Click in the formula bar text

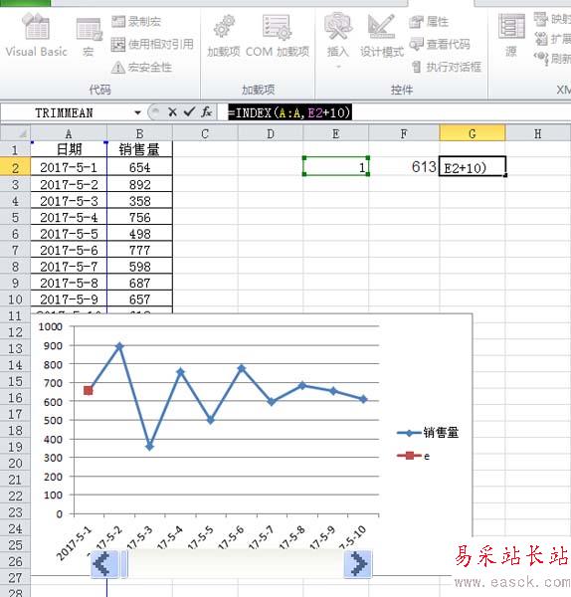tap(290, 112)
